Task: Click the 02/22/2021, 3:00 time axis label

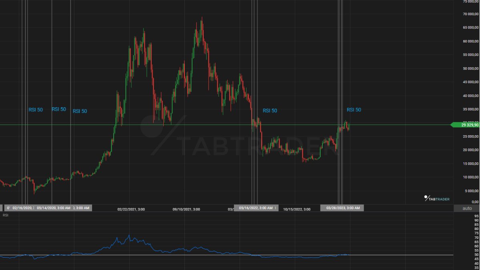Action: point(131,209)
